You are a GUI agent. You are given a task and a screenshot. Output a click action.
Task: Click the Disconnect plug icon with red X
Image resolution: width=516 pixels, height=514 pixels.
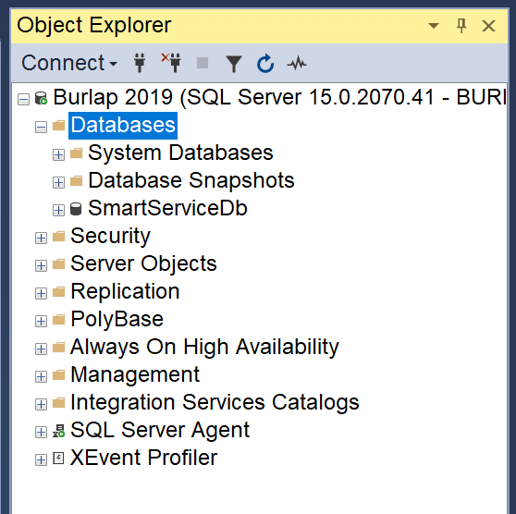coord(171,63)
